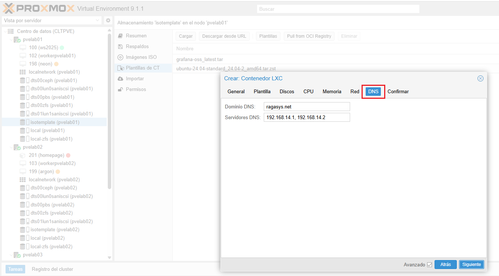Click storage icon for isotemplate (pvelab02)

pyautogui.click(x=24, y=229)
